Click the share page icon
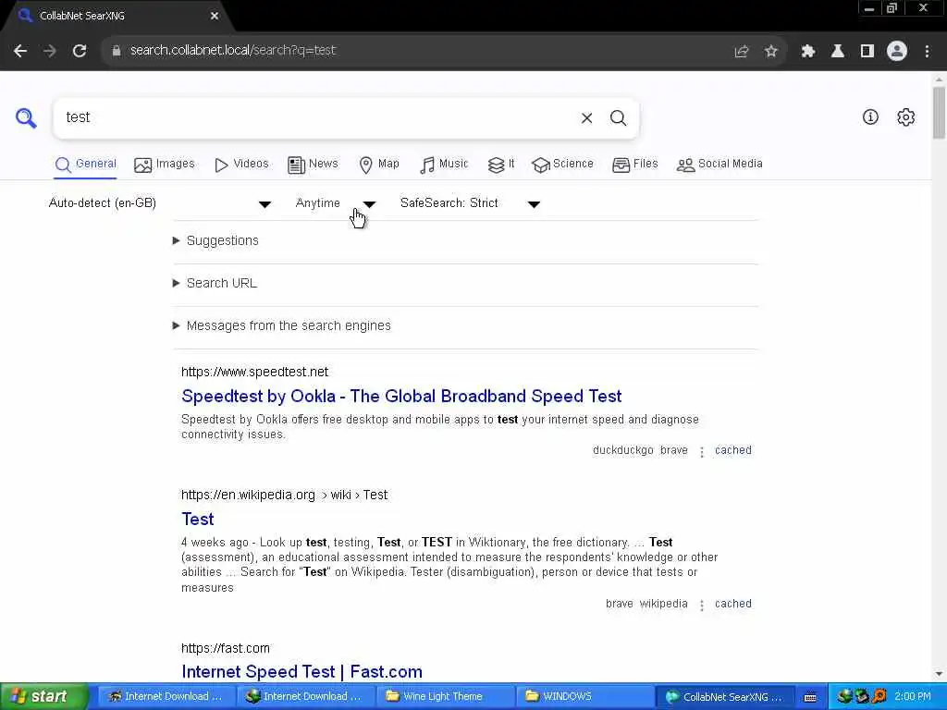947x710 pixels. (x=742, y=52)
